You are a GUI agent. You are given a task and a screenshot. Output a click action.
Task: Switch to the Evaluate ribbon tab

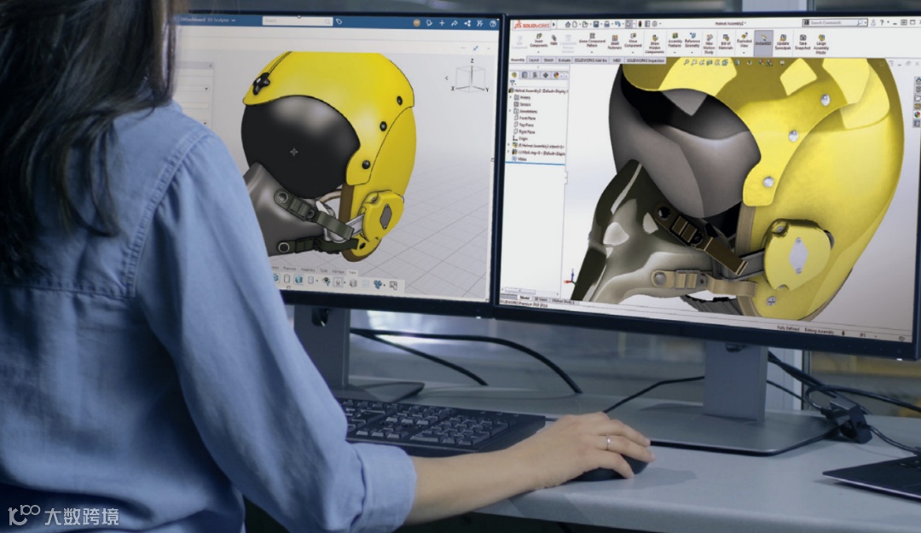tap(564, 61)
